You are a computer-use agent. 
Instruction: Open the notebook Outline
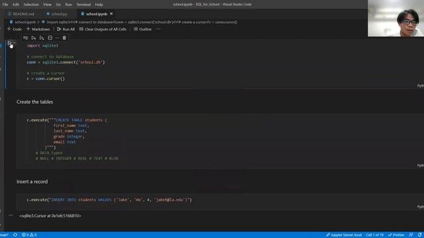pyautogui.click(x=142, y=29)
